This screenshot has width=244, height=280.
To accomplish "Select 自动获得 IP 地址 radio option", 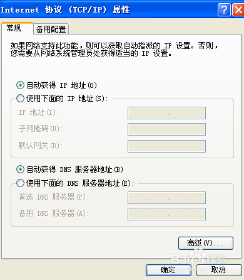I will tap(20, 85).
